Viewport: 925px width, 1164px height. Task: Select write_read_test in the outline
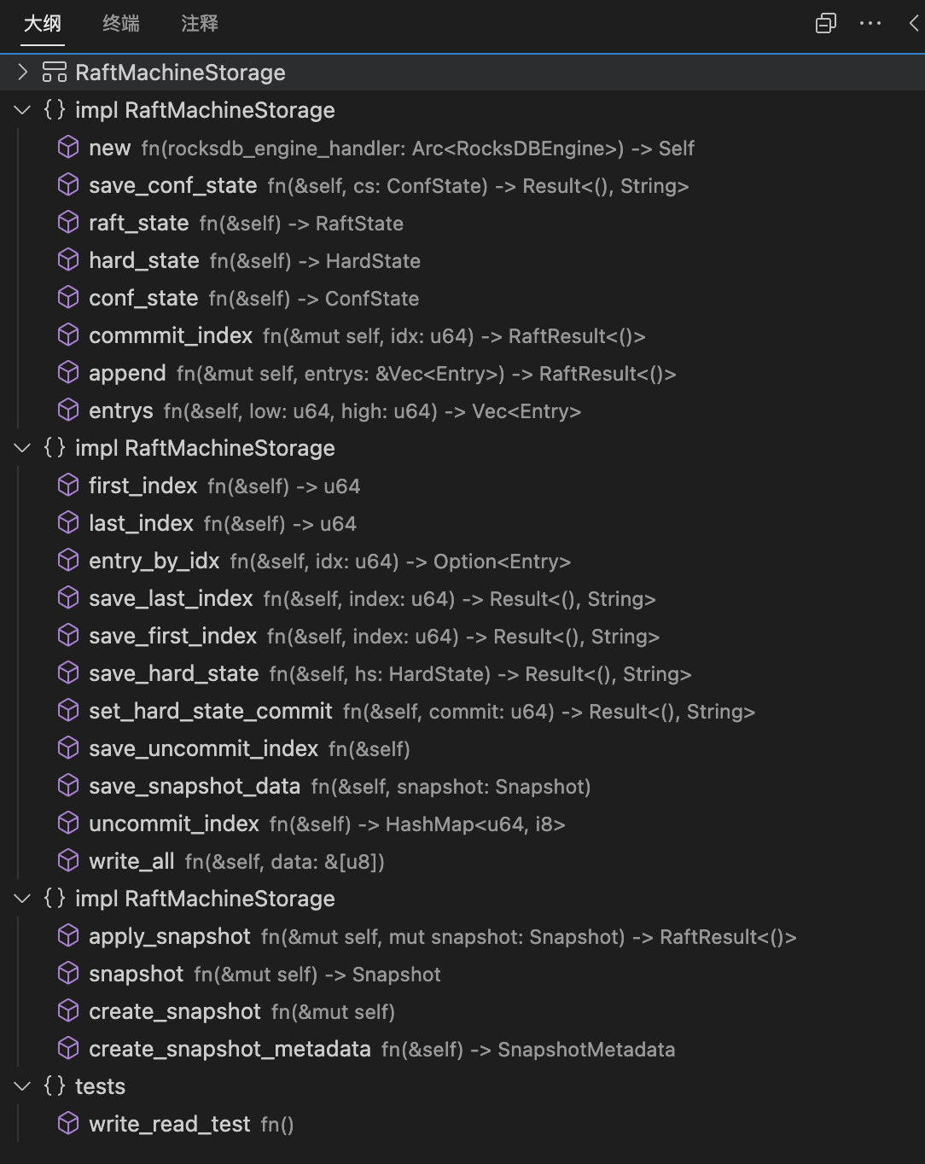[x=169, y=1124]
